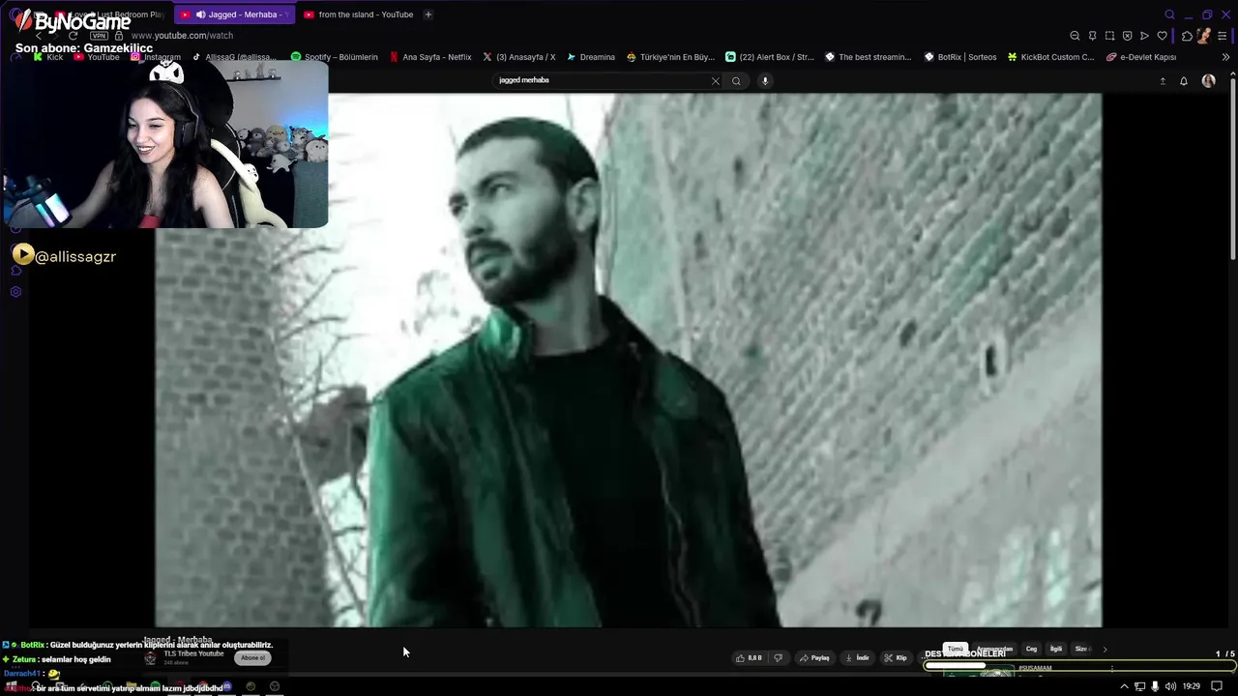The height and width of the screenshot is (696, 1238).
Task: Select the 'Tümü' filter chip
Action: tap(956, 650)
